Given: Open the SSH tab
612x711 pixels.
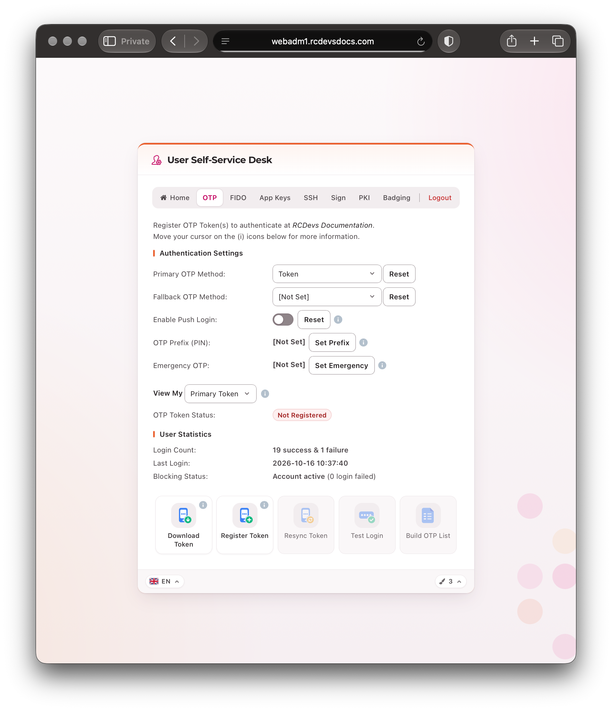Looking at the screenshot, I should pos(310,198).
